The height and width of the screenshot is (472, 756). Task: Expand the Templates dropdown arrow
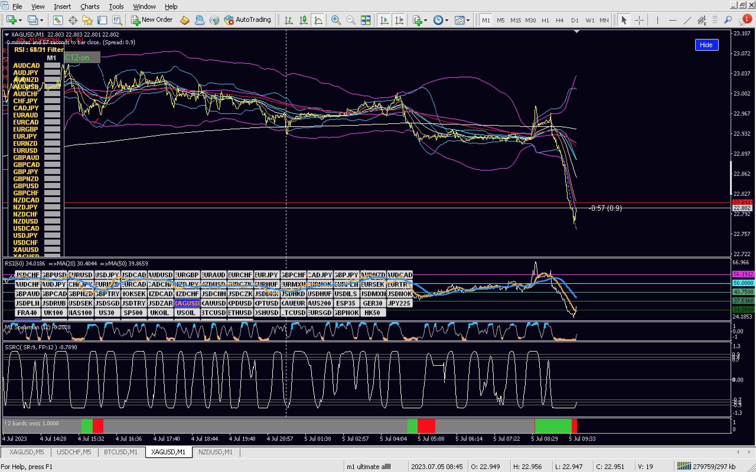tap(468, 20)
